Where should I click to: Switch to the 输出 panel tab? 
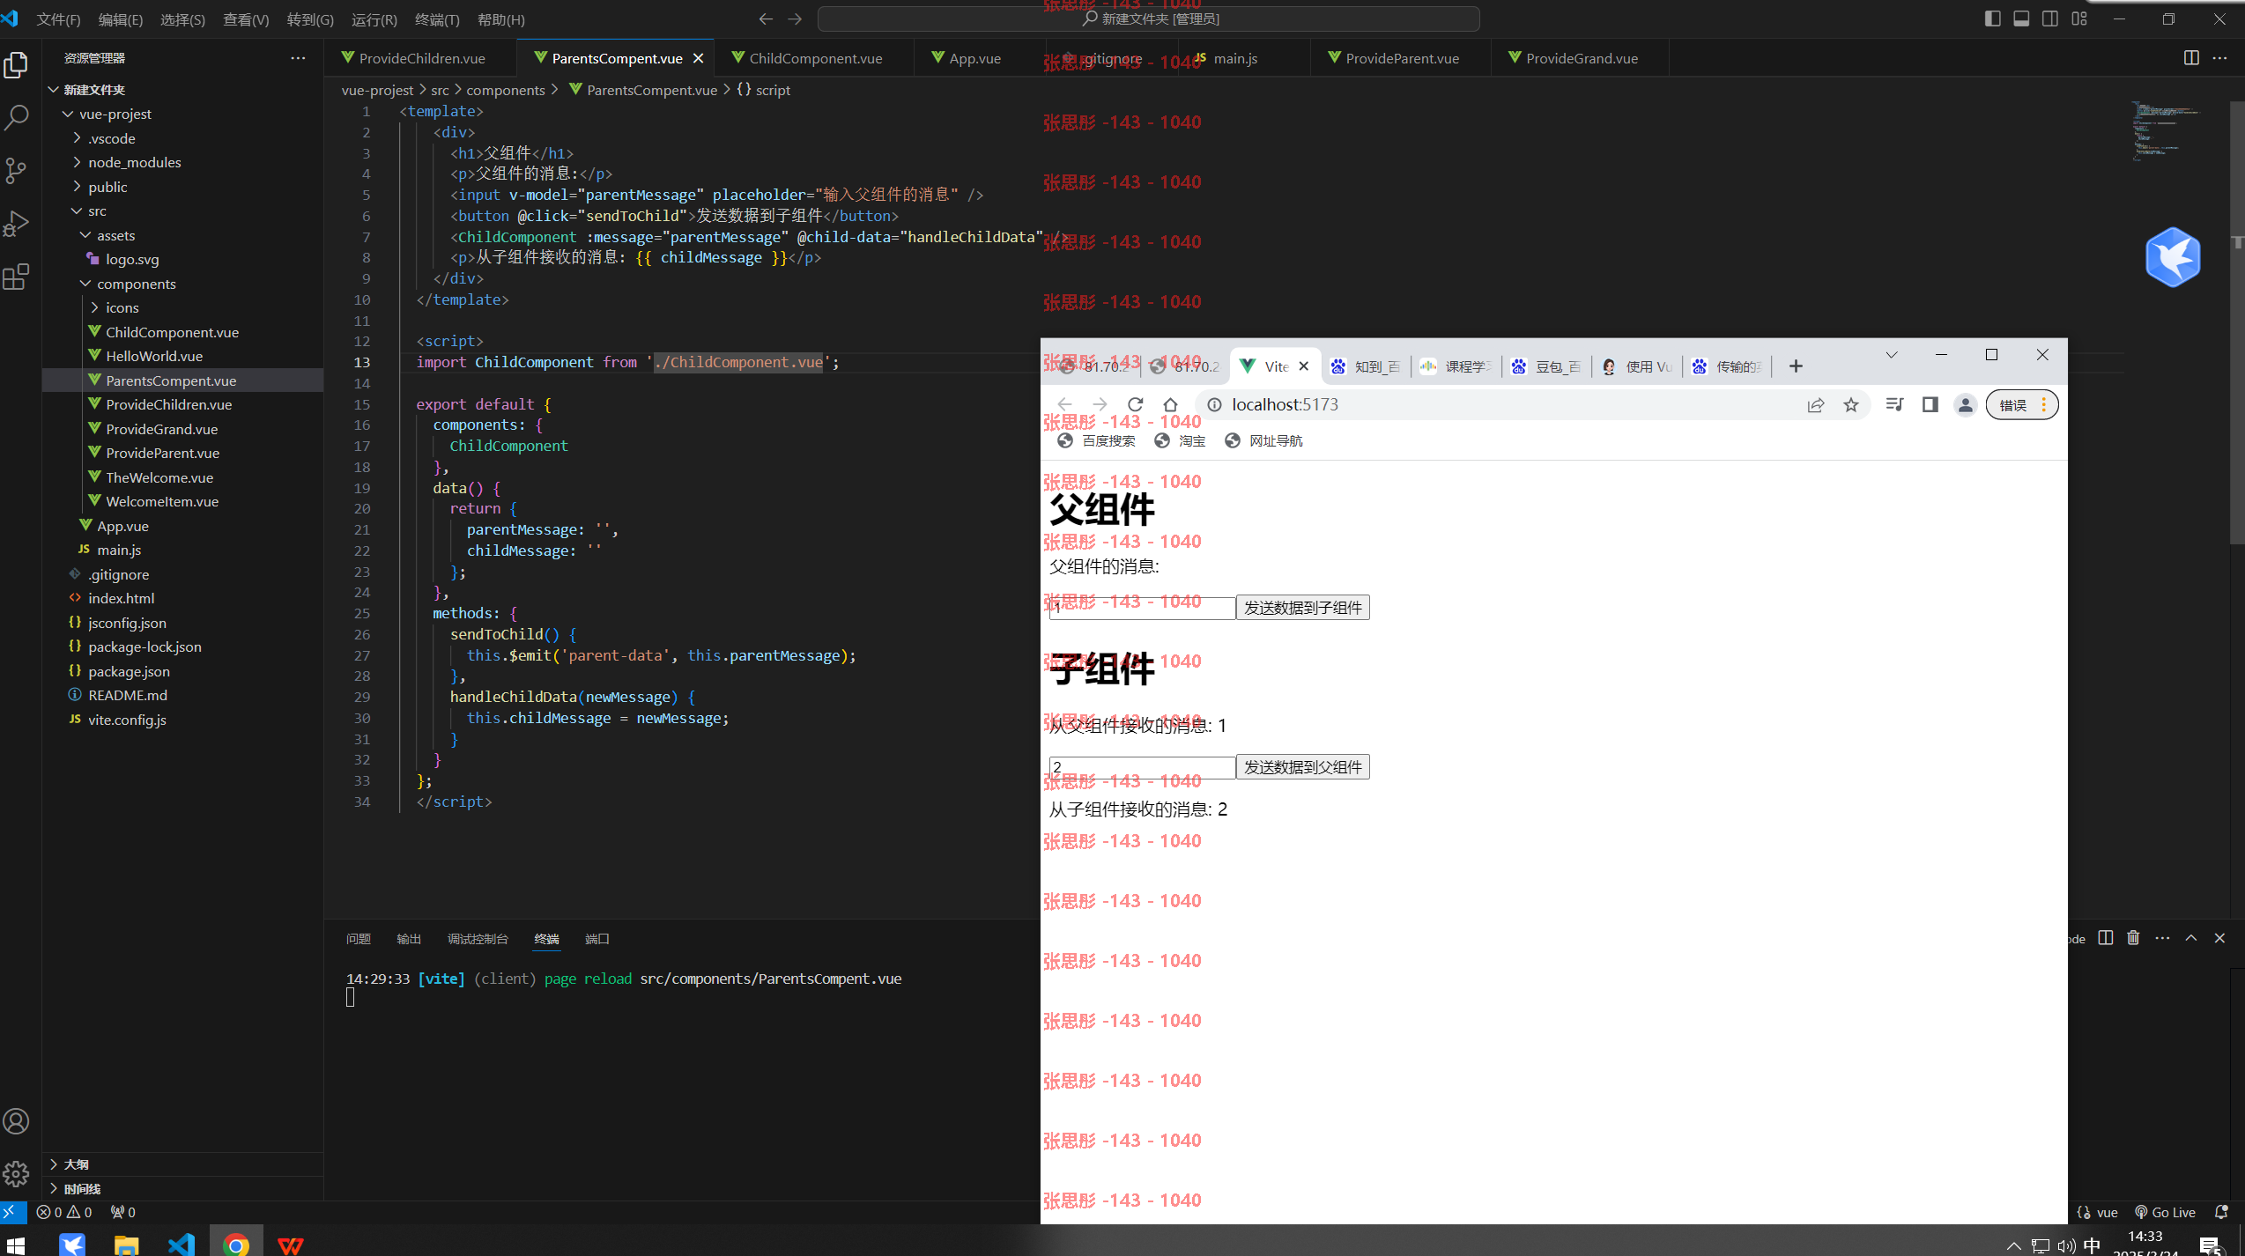click(x=409, y=939)
